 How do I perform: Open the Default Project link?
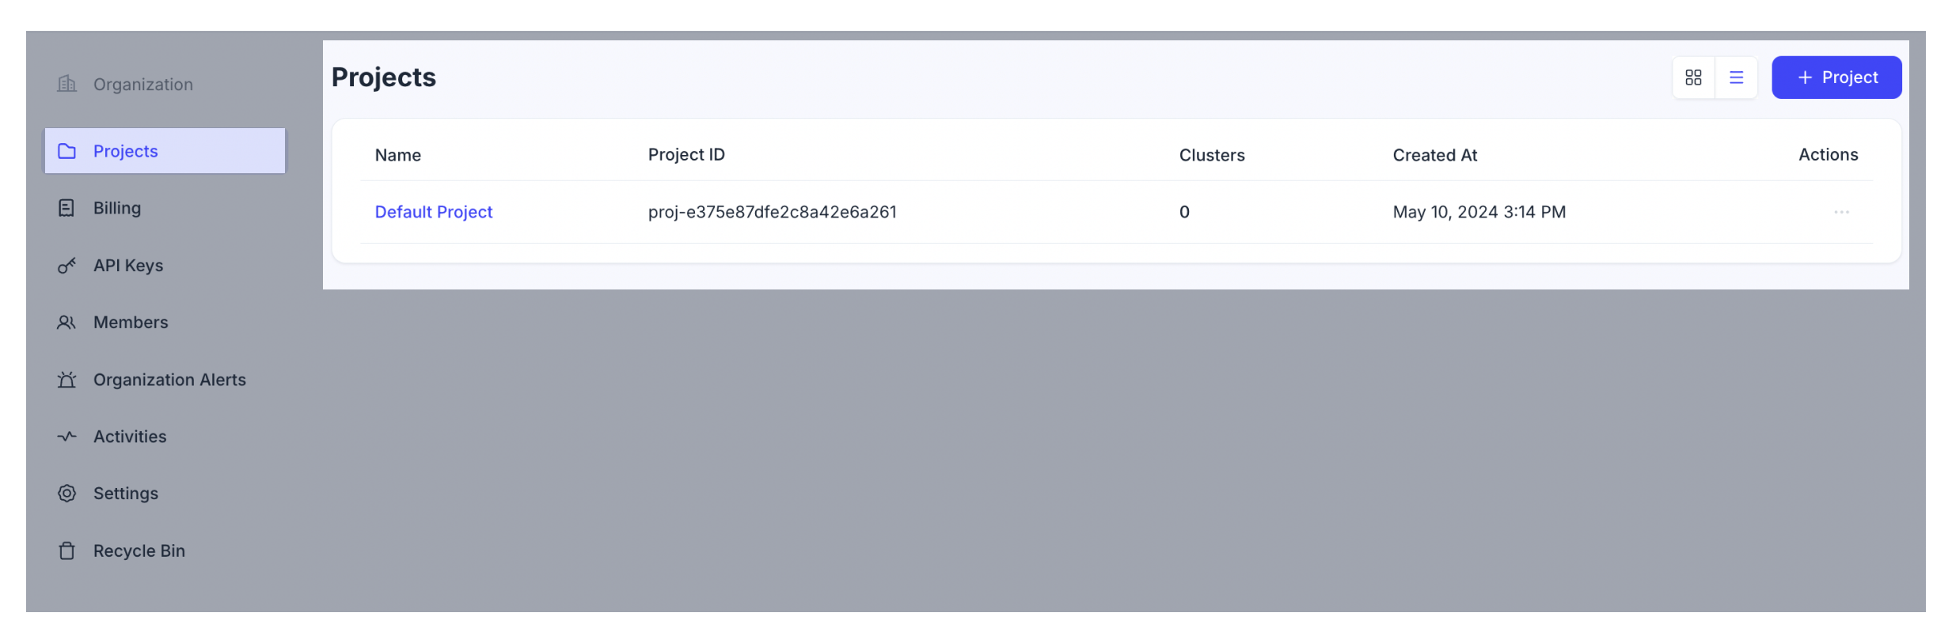(433, 211)
